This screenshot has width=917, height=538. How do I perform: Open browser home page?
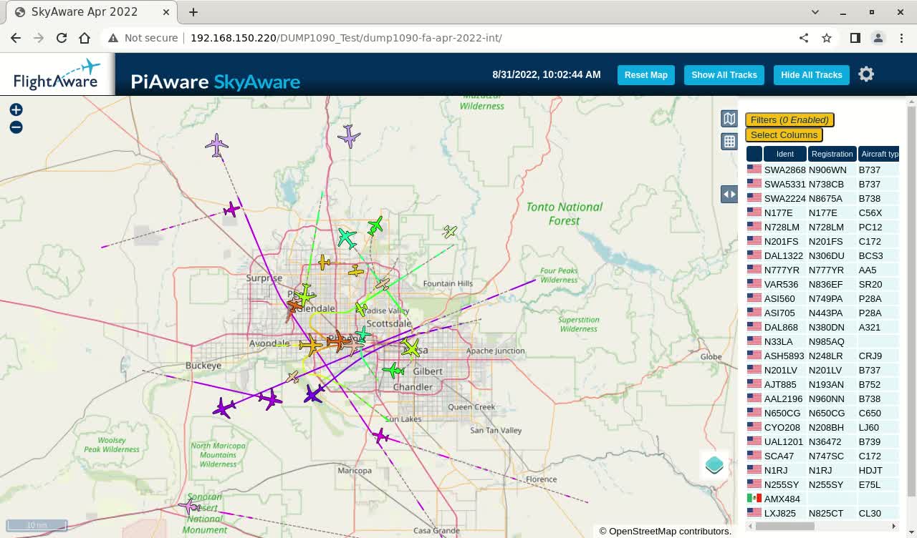coord(85,38)
